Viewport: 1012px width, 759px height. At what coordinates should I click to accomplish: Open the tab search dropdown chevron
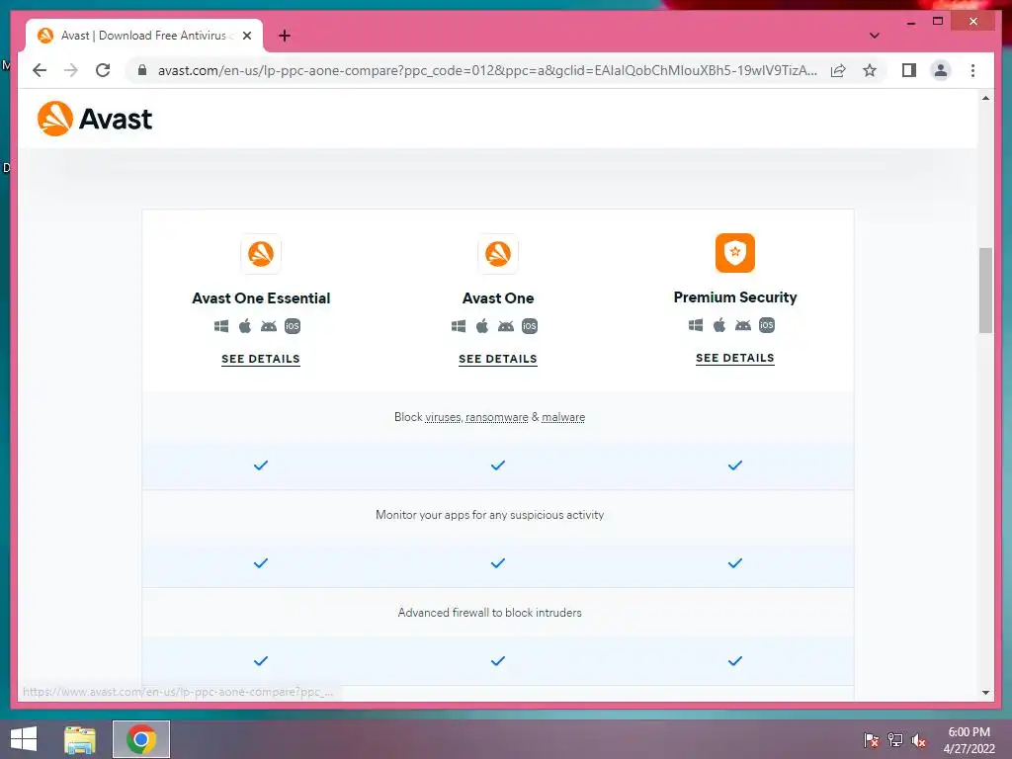875,36
